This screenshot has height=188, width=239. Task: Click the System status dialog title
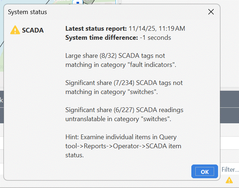pyautogui.click(x=27, y=12)
